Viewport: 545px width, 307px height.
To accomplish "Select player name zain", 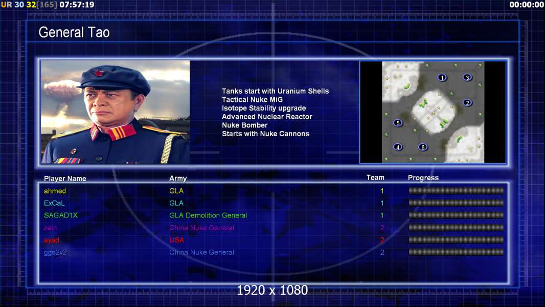I will click(x=51, y=228).
